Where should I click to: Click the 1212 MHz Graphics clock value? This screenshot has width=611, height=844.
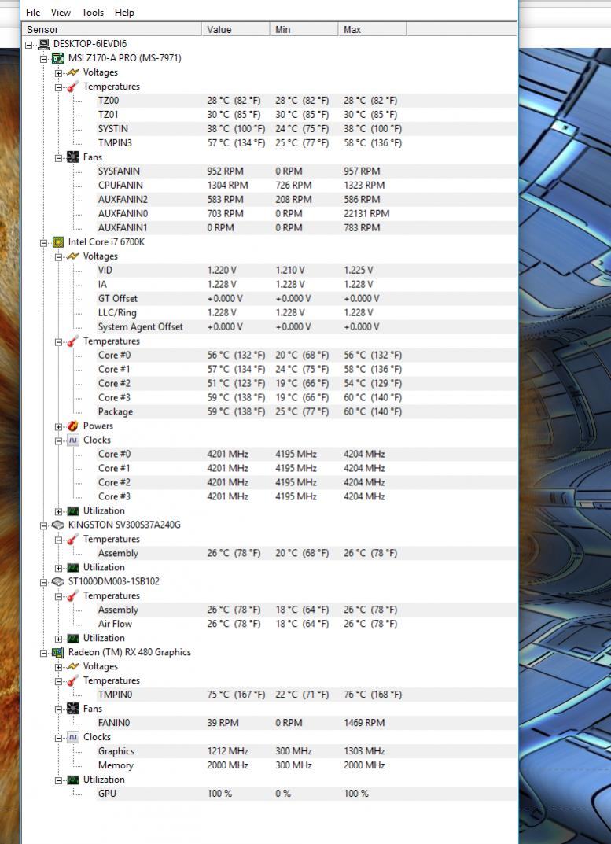228,751
